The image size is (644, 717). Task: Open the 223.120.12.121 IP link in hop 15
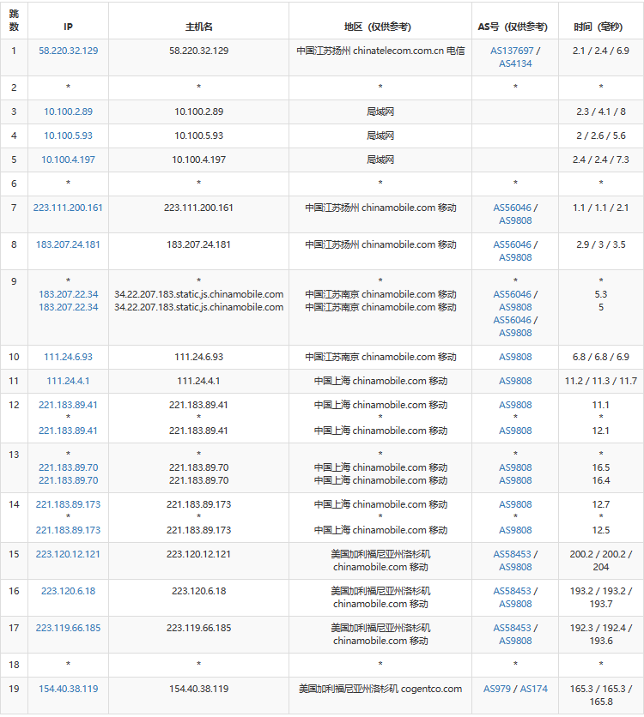[68, 554]
